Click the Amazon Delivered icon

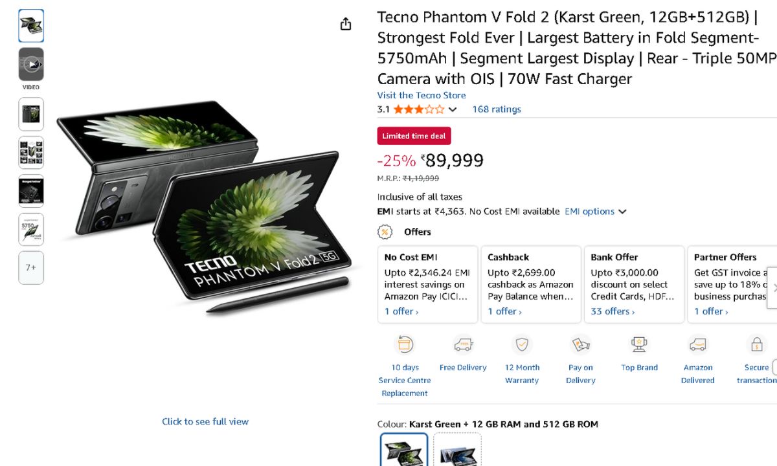(x=697, y=344)
